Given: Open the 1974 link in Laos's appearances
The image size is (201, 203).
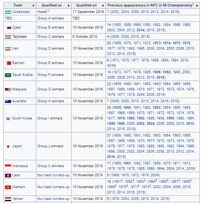Looking at the screenshot, I should 145,175.
